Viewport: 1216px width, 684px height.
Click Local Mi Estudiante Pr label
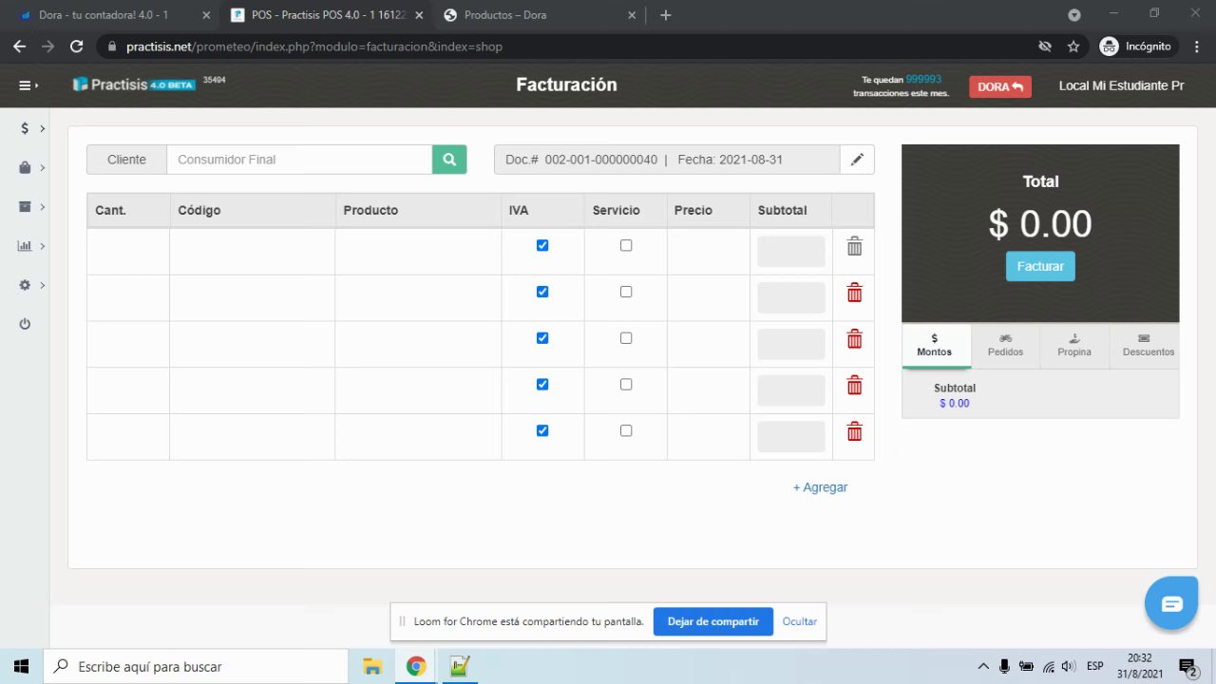(1121, 85)
